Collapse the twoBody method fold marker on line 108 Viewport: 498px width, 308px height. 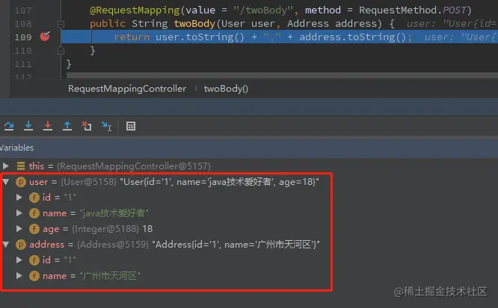(x=61, y=24)
